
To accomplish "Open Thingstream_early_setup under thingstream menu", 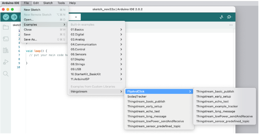I will [x=159, y=106].
